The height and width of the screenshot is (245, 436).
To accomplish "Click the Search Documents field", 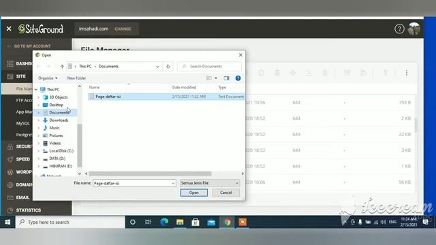I will [x=209, y=67].
